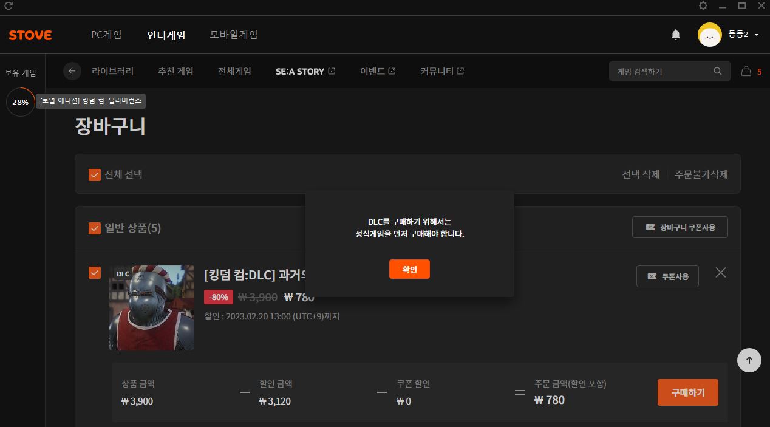Click the 게임 검색하기 search field

coord(662,71)
